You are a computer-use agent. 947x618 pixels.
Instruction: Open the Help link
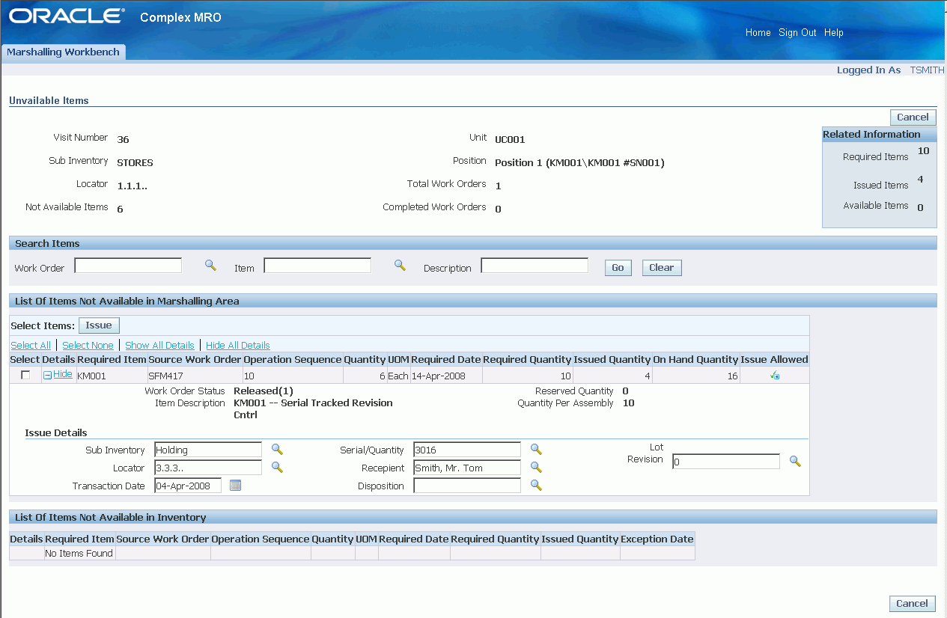click(x=834, y=33)
